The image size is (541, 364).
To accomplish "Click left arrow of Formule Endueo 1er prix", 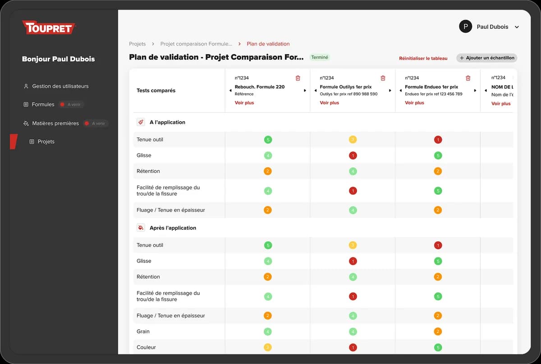I will tap(401, 91).
